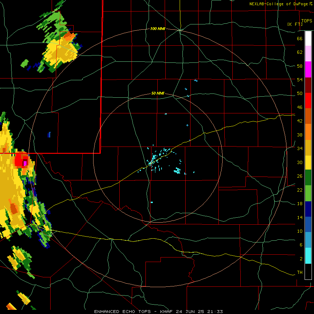
Task: Click the '100 NMI' range ring label
Action: coord(158,29)
